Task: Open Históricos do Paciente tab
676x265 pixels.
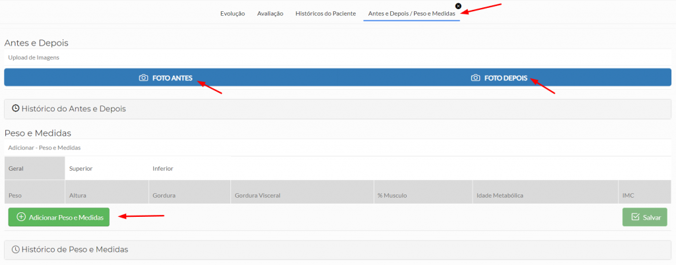Action: tap(325, 13)
